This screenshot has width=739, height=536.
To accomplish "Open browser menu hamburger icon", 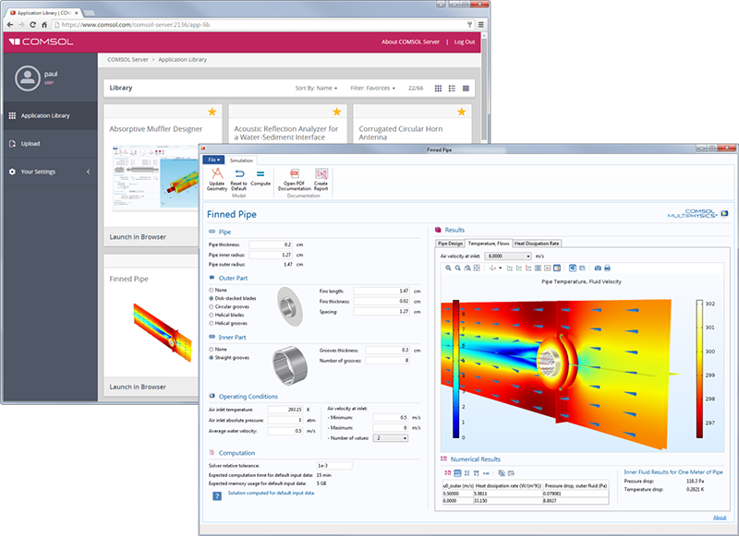I will tap(480, 25).
